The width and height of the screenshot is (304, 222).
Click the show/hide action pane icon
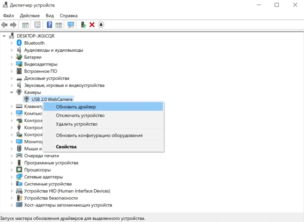pyautogui.click(x=58, y=25)
